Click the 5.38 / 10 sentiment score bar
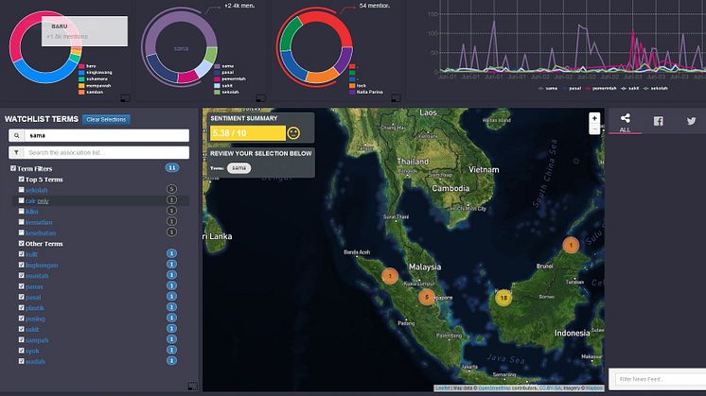The height and width of the screenshot is (396, 706). tap(248, 133)
